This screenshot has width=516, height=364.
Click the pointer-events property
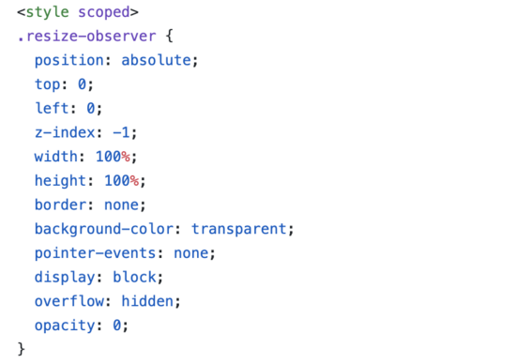coord(95,253)
